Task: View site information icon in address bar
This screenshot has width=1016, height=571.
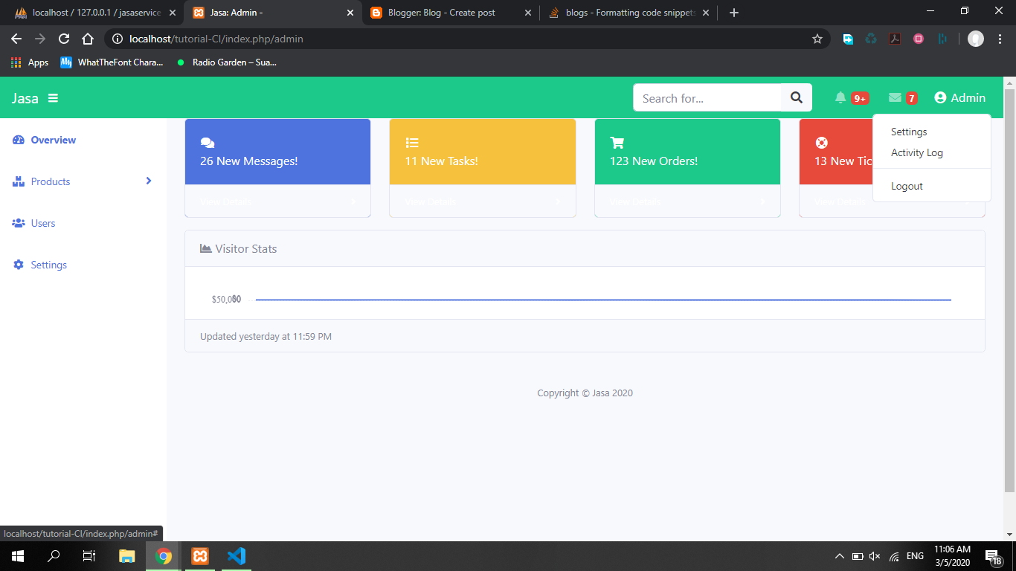Action: (117, 39)
